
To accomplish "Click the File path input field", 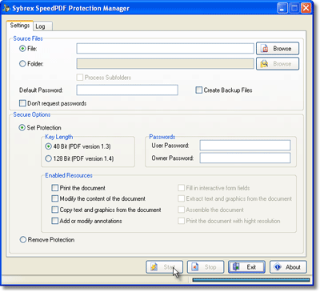I will point(166,49).
